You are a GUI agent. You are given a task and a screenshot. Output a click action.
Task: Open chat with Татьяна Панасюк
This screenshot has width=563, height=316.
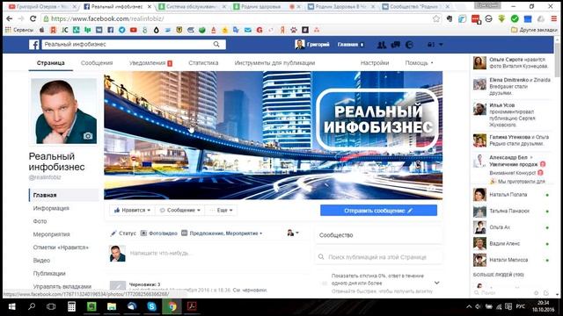click(511, 211)
